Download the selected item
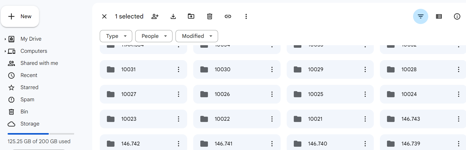The width and height of the screenshot is (466, 150). click(173, 16)
